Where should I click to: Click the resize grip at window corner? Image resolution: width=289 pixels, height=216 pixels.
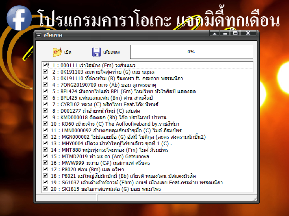[255, 199]
